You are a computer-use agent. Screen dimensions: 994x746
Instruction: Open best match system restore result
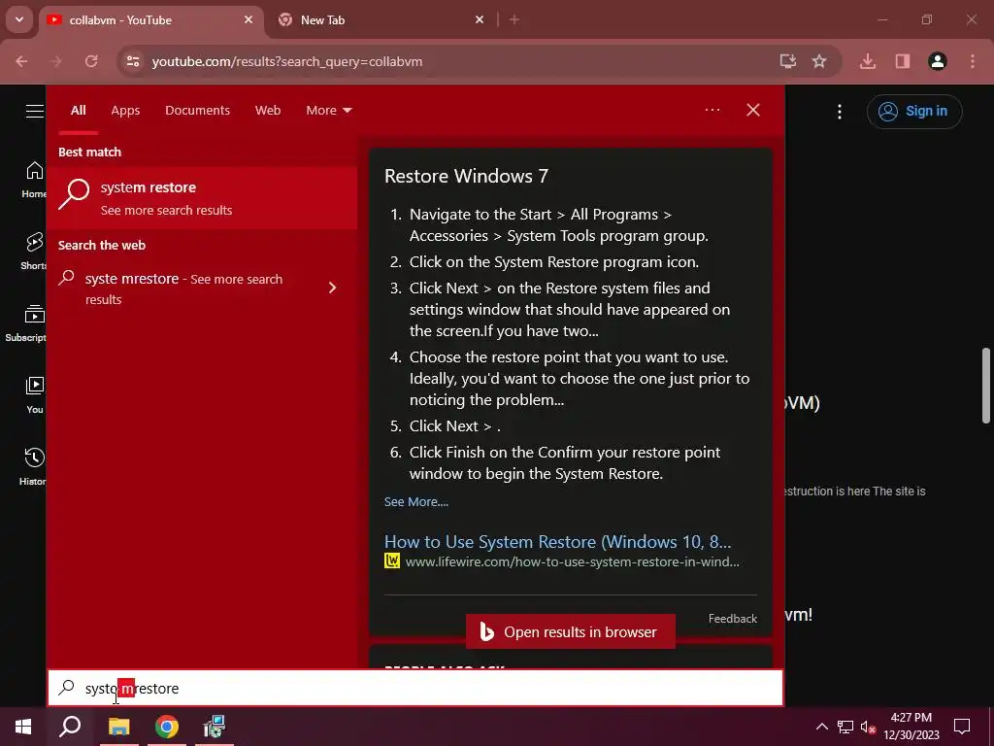click(202, 198)
